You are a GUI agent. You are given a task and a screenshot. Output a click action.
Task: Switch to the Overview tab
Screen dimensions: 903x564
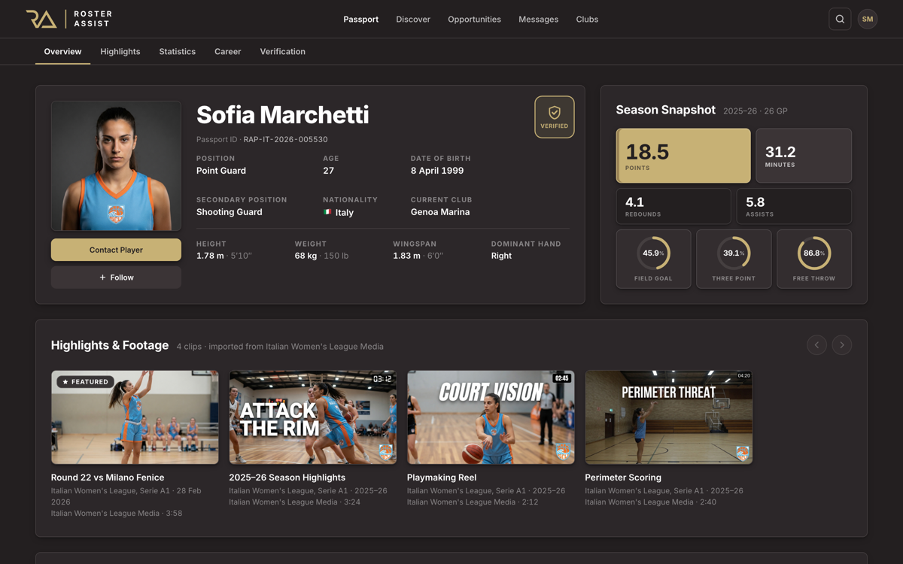(x=62, y=52)
